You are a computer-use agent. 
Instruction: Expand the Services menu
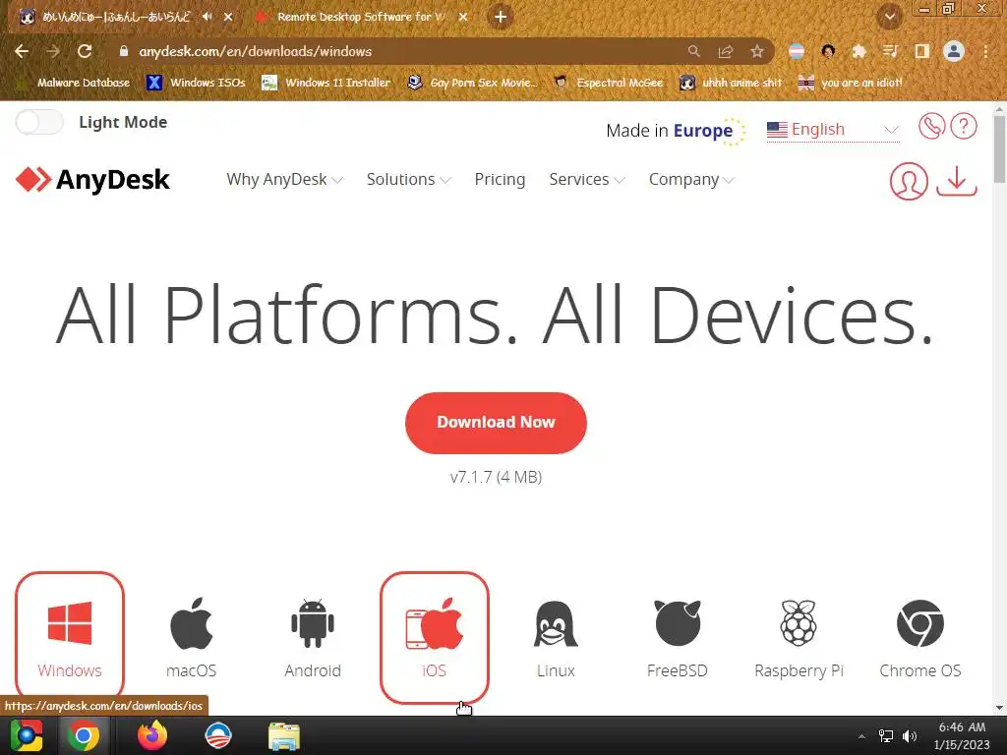click(587, 179)
